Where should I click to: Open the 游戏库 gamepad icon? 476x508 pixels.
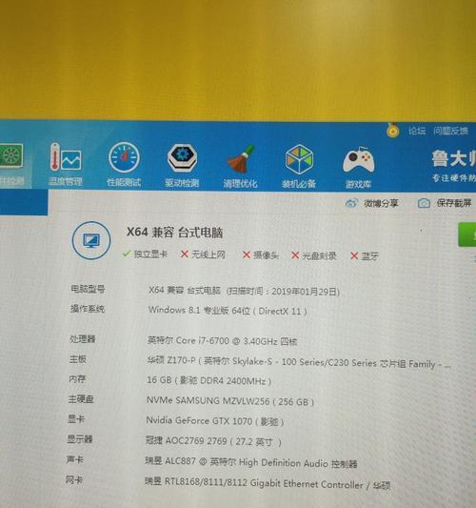[x=358, y=167]
